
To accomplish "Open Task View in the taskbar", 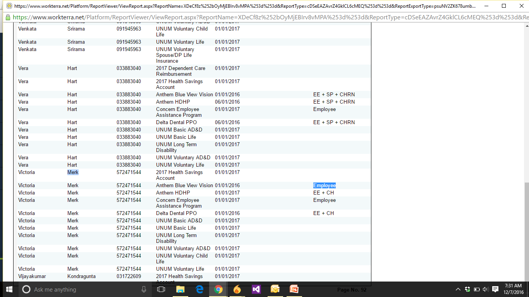I will point(161,289).
